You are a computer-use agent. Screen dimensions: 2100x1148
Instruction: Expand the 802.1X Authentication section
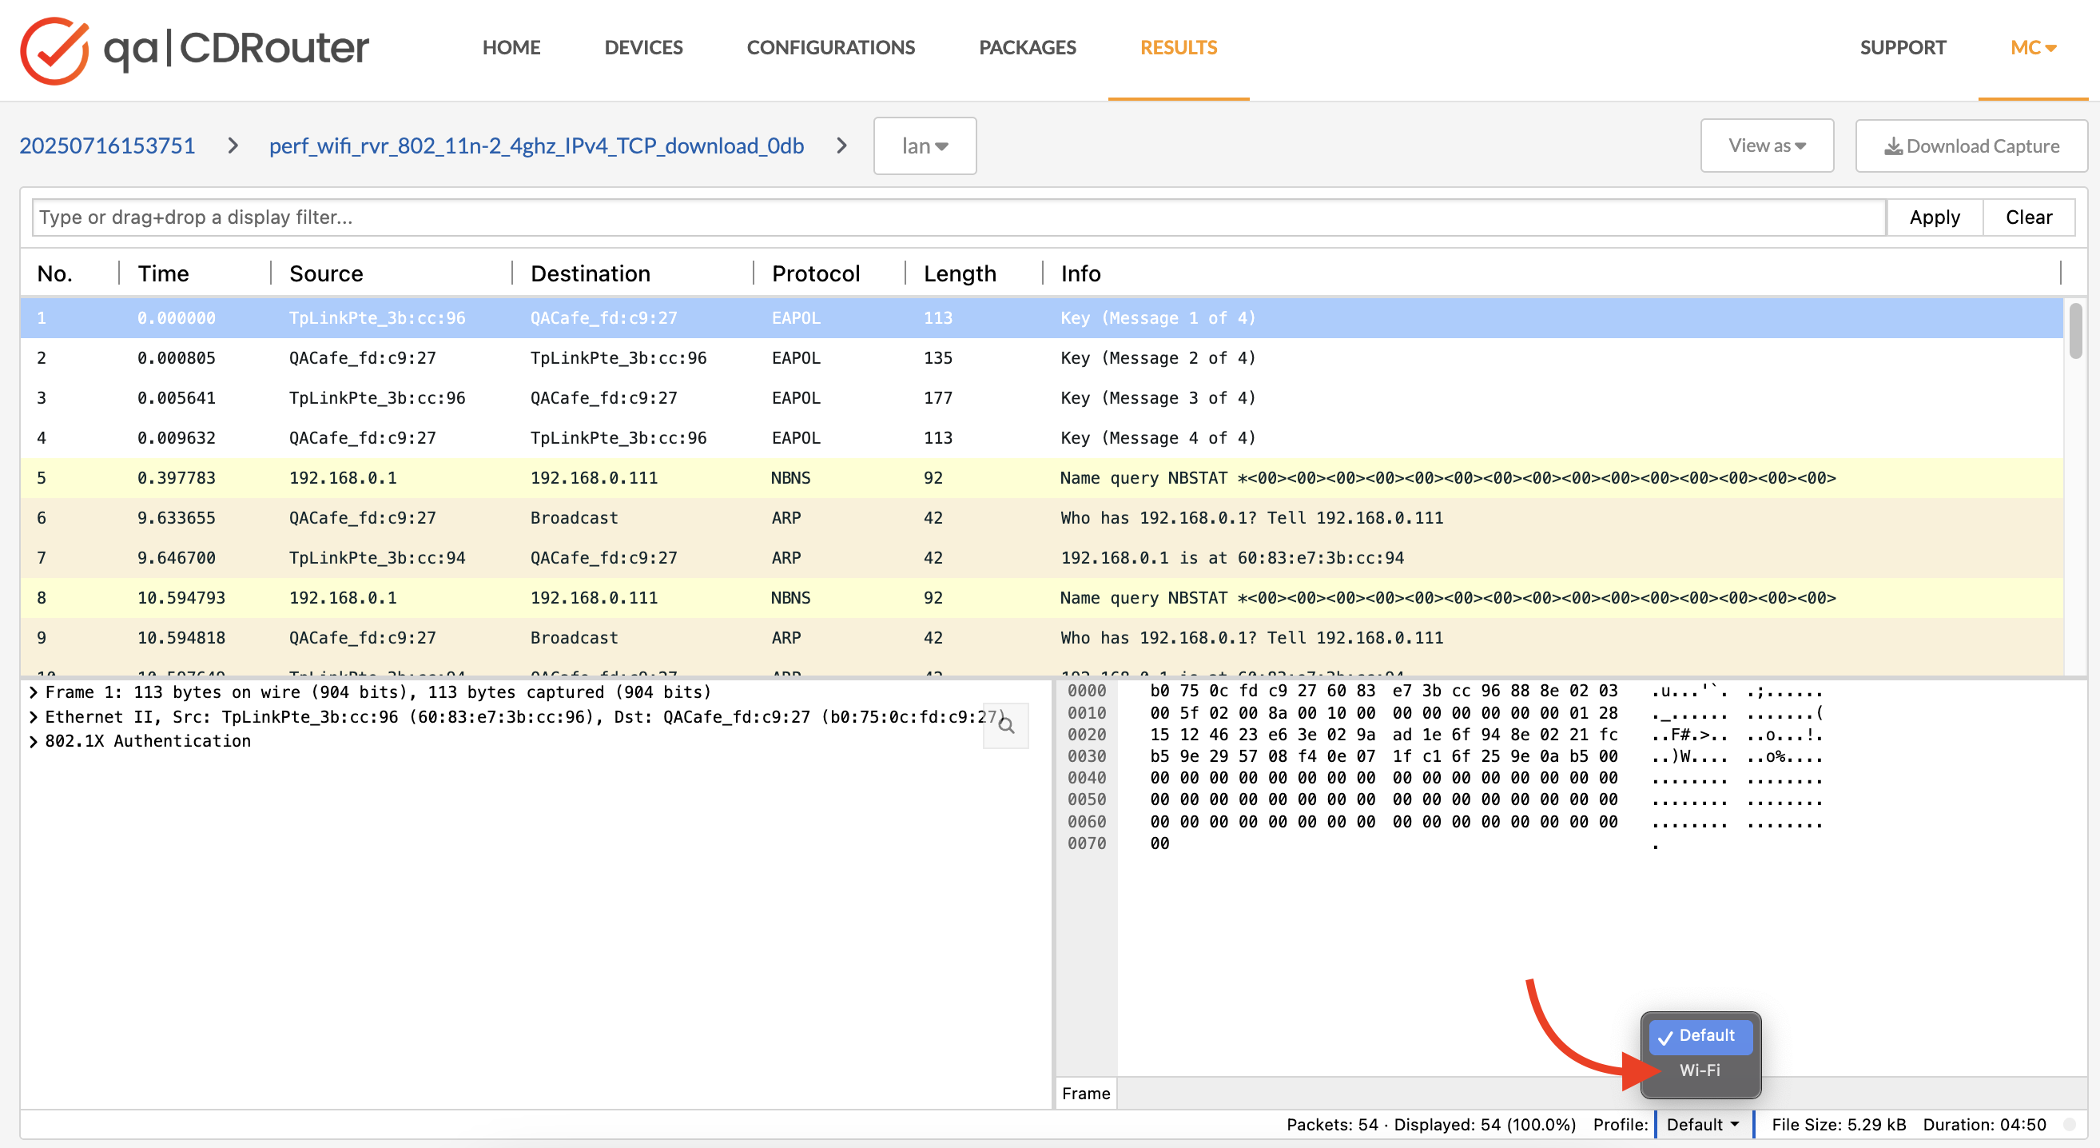(x=34, y=740)
